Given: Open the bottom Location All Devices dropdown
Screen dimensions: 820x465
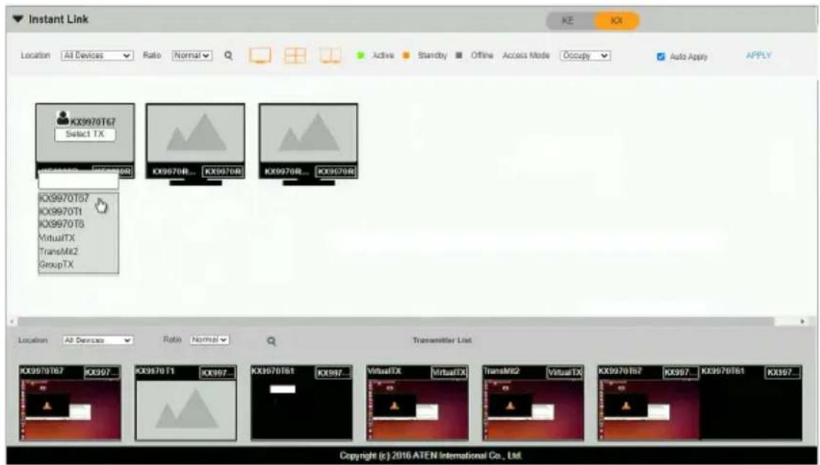Looking at the screenshot, I should pos(97,340).
